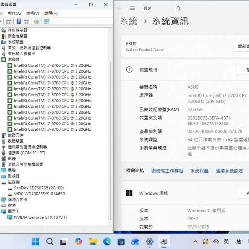249x249 pixels.
Task: Select the 處理器 category node
Action: 14,59
